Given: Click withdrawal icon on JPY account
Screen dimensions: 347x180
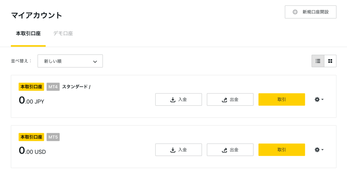Looking at the screenshot, I should tap(224, 99).
